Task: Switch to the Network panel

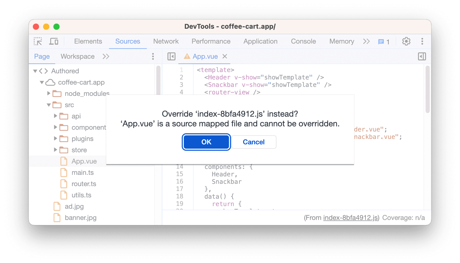Action: coord(166,41)
